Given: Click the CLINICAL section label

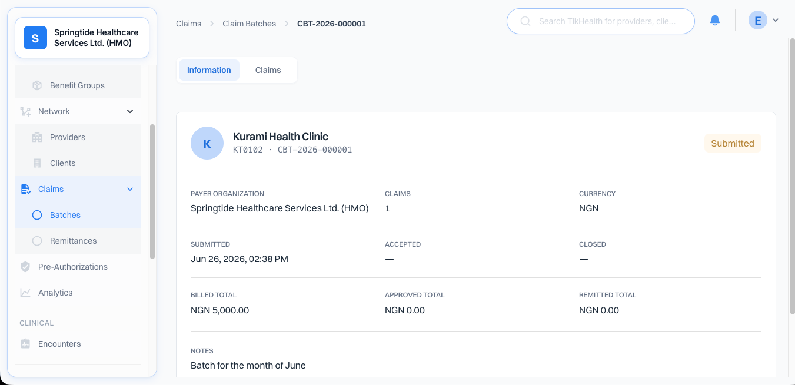Looking at the screenshot, I should pos(36,323).
